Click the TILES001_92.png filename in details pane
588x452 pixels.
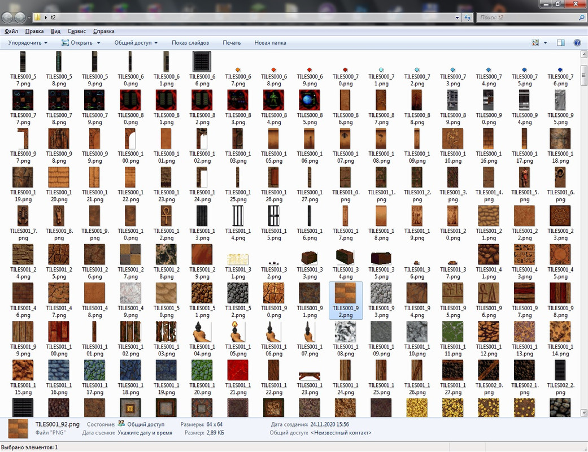[58, 424]
